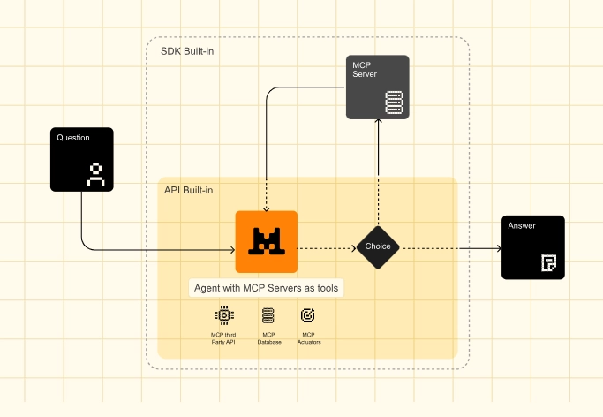Select the arrowhead entering the Answer box

click(x=499, y=248)
